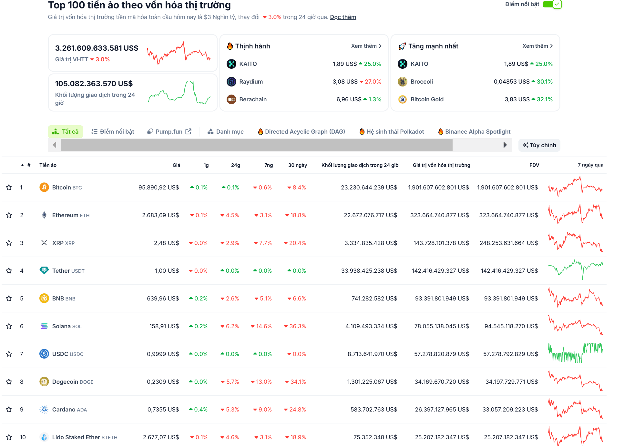This screenshot has width=624, height=447.
Task: Open the Danh mục tab
Action: pos(226,132)
